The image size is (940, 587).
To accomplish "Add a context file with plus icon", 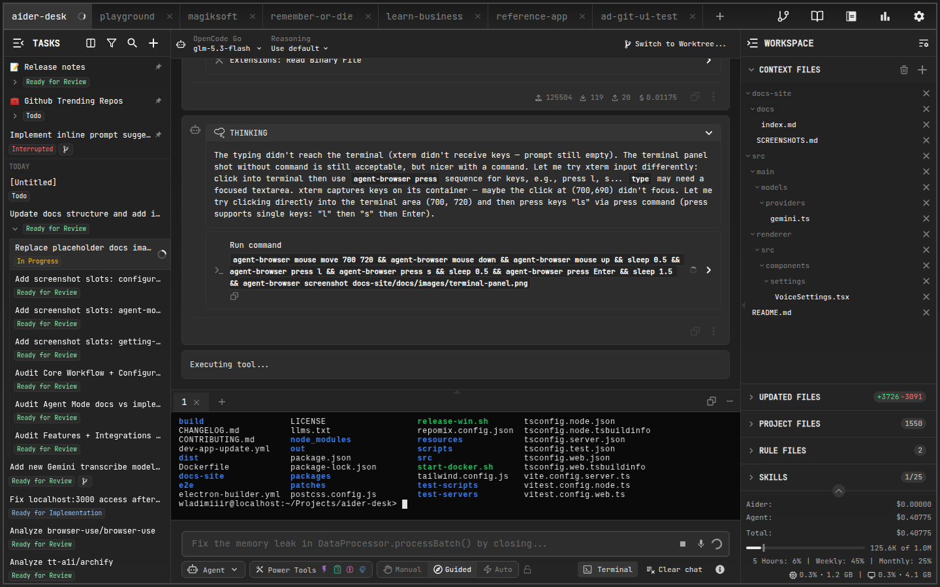I will (922, 70).
